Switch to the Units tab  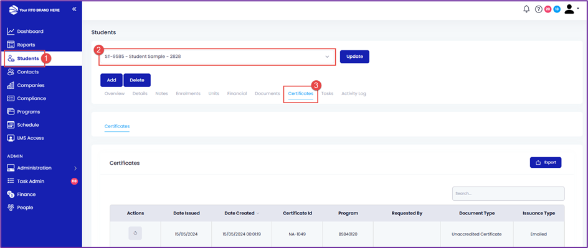[214, 93]
